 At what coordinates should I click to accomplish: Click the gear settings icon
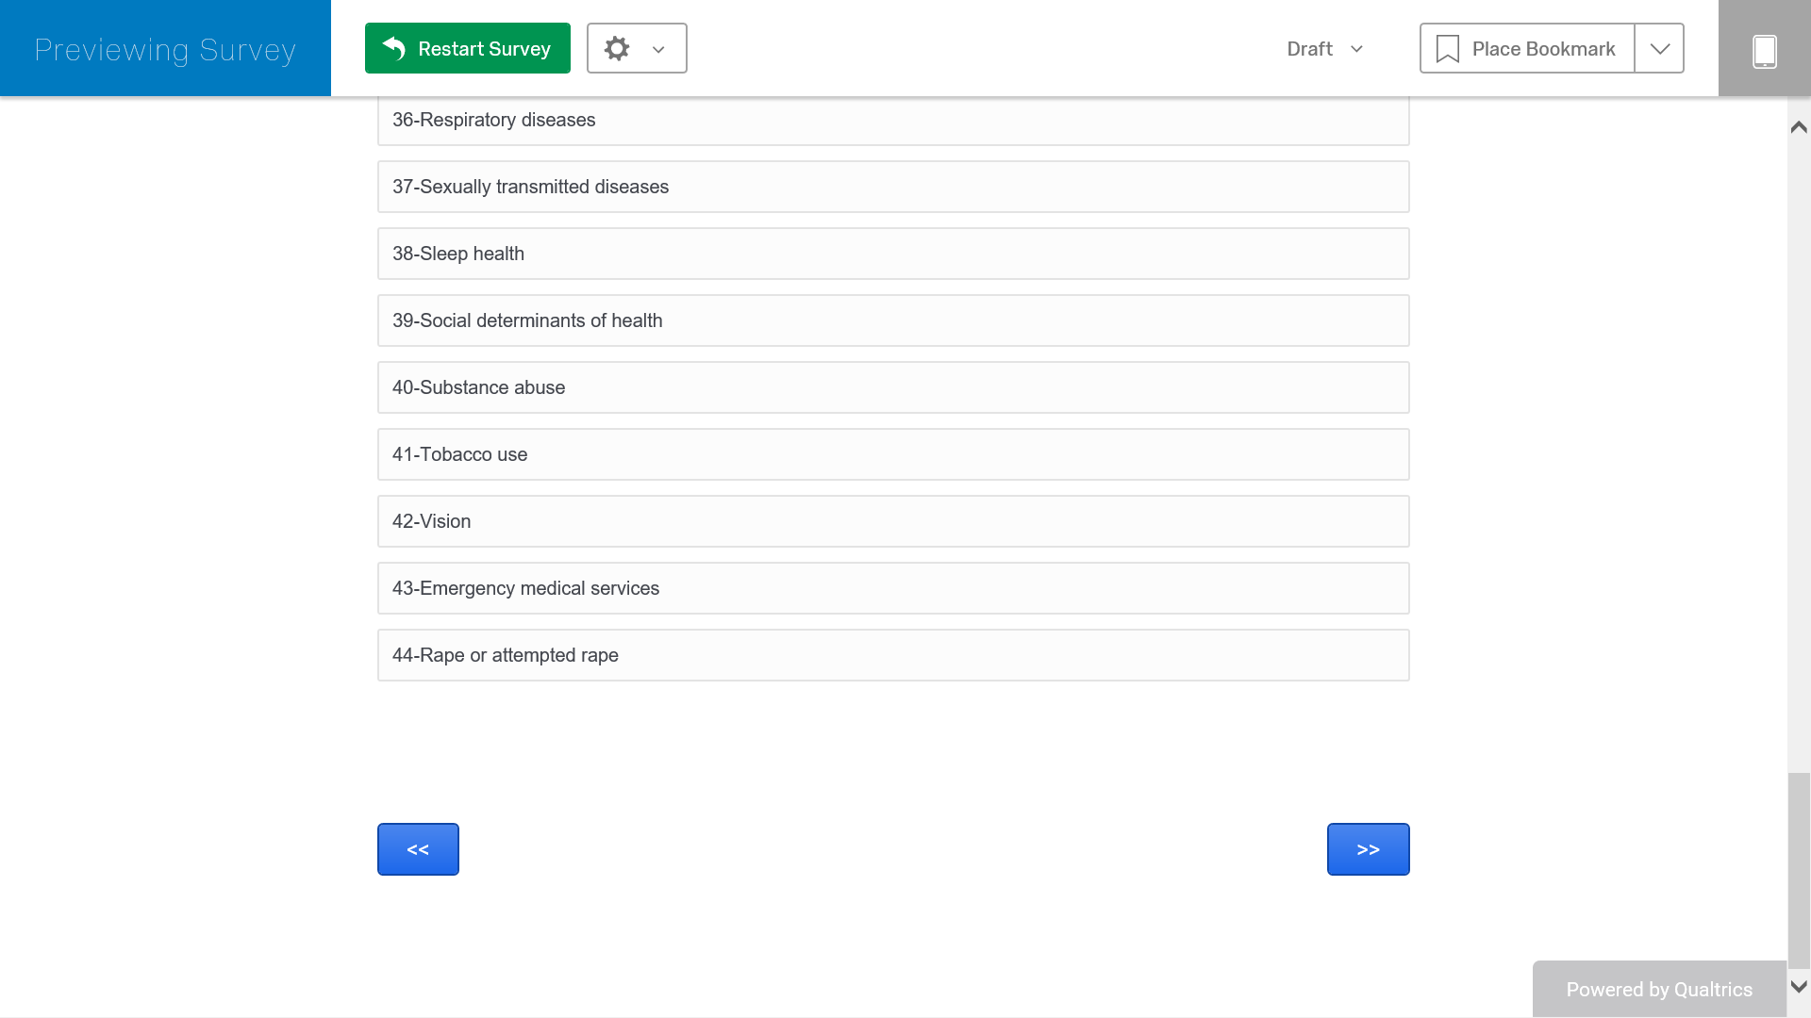pyautogui.click(x=617, y=49)
